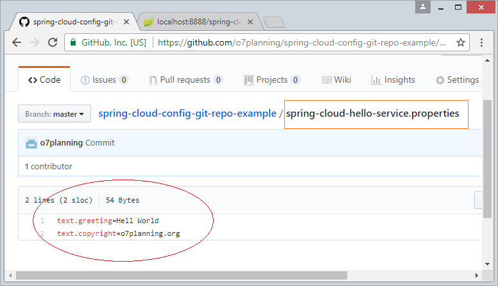Image resolution: width=498 pixels, height=286 pixels.
Task: Click the horizontal scrollbar right arrow
Action: pos(476,276)
